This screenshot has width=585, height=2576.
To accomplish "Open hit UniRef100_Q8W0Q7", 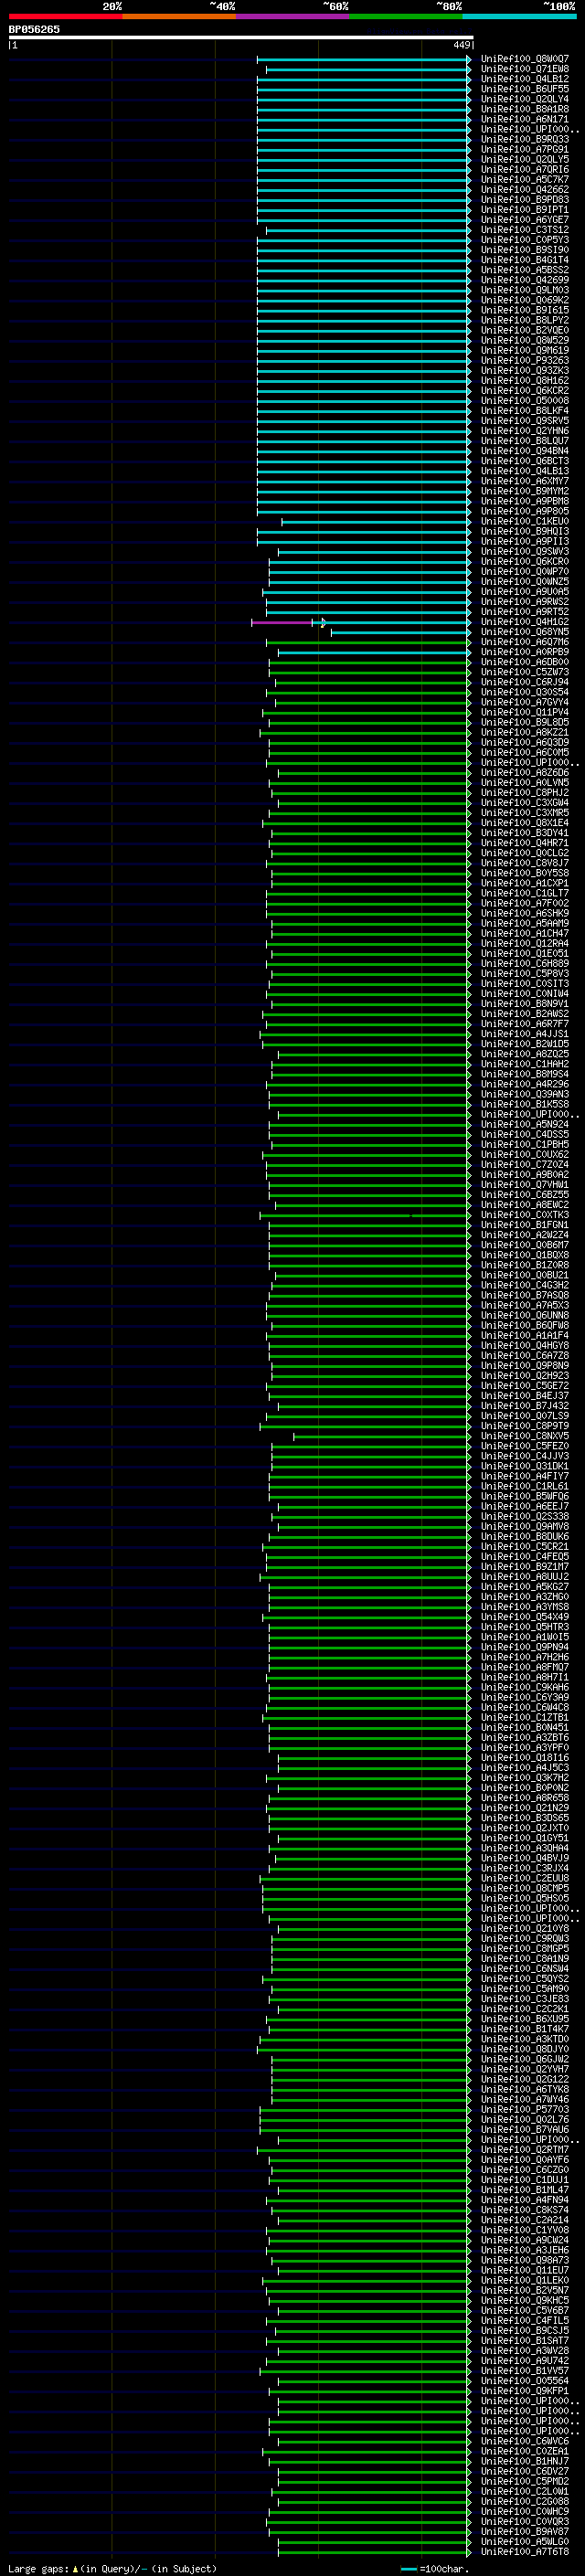I will (x=524, y=59).
